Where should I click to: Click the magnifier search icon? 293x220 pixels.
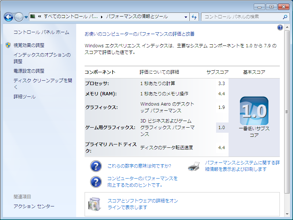285,17
